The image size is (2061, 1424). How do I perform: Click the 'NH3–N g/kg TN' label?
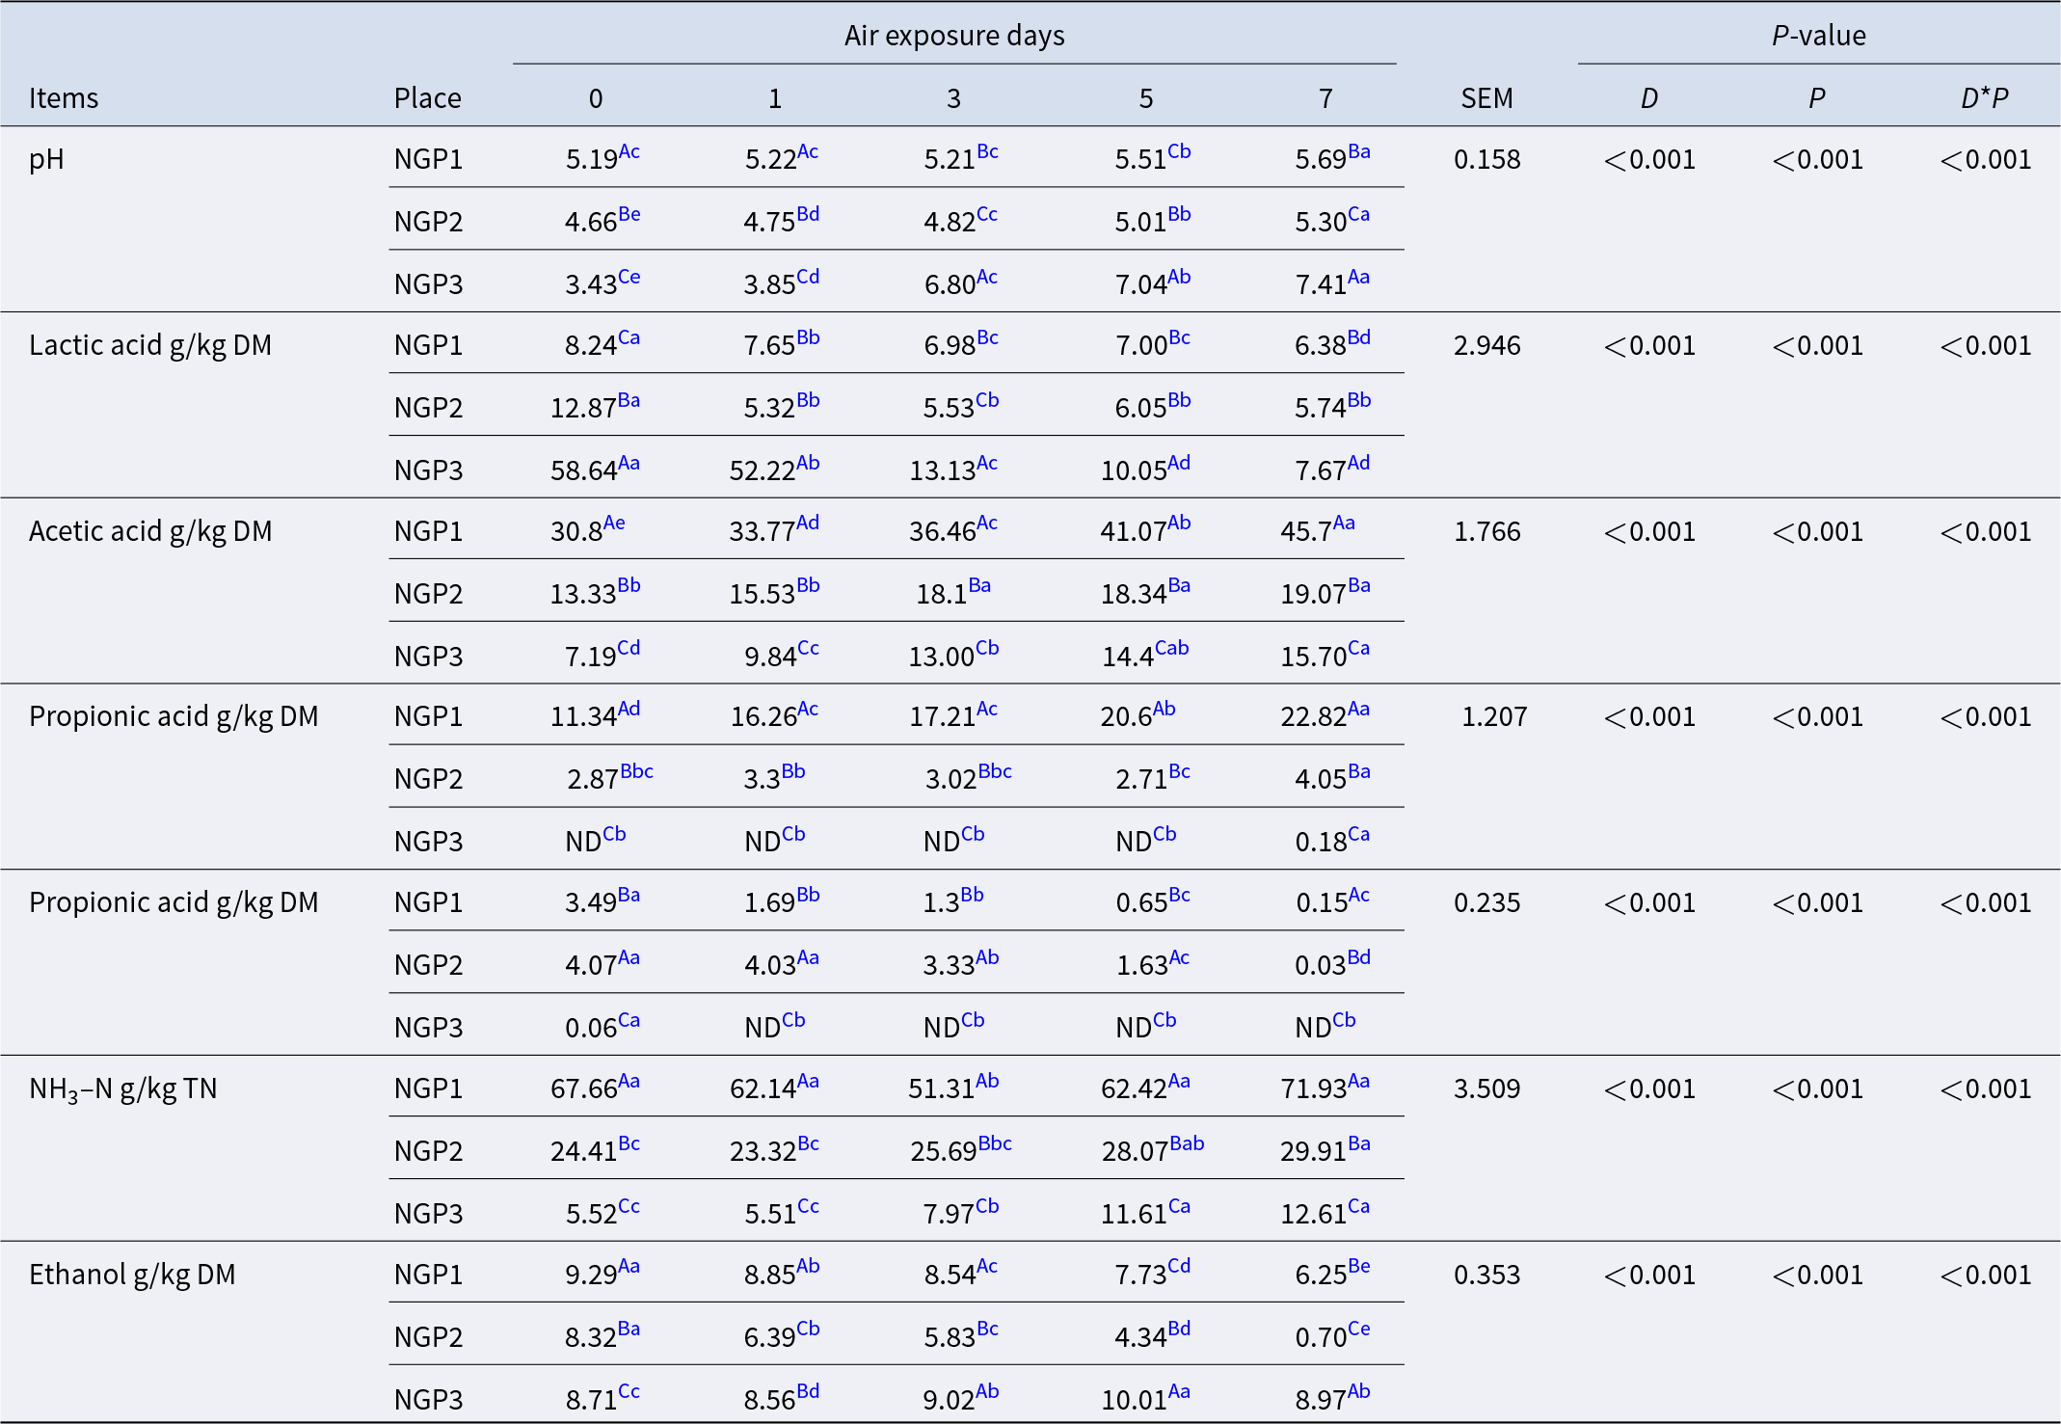point(123,1089)
